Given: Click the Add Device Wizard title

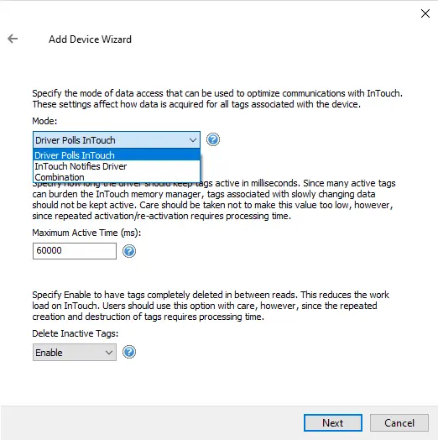Looking at the screenshot, I should click(x=90, y=39).
